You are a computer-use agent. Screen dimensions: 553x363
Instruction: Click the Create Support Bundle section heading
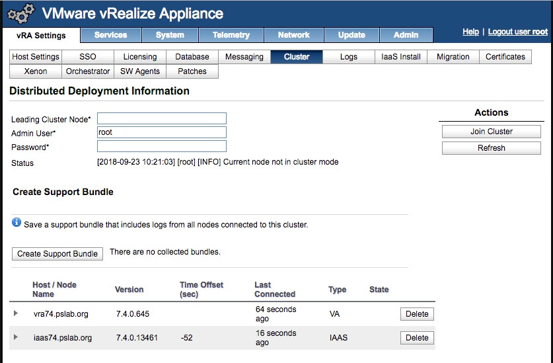click(x=63, y=192)
